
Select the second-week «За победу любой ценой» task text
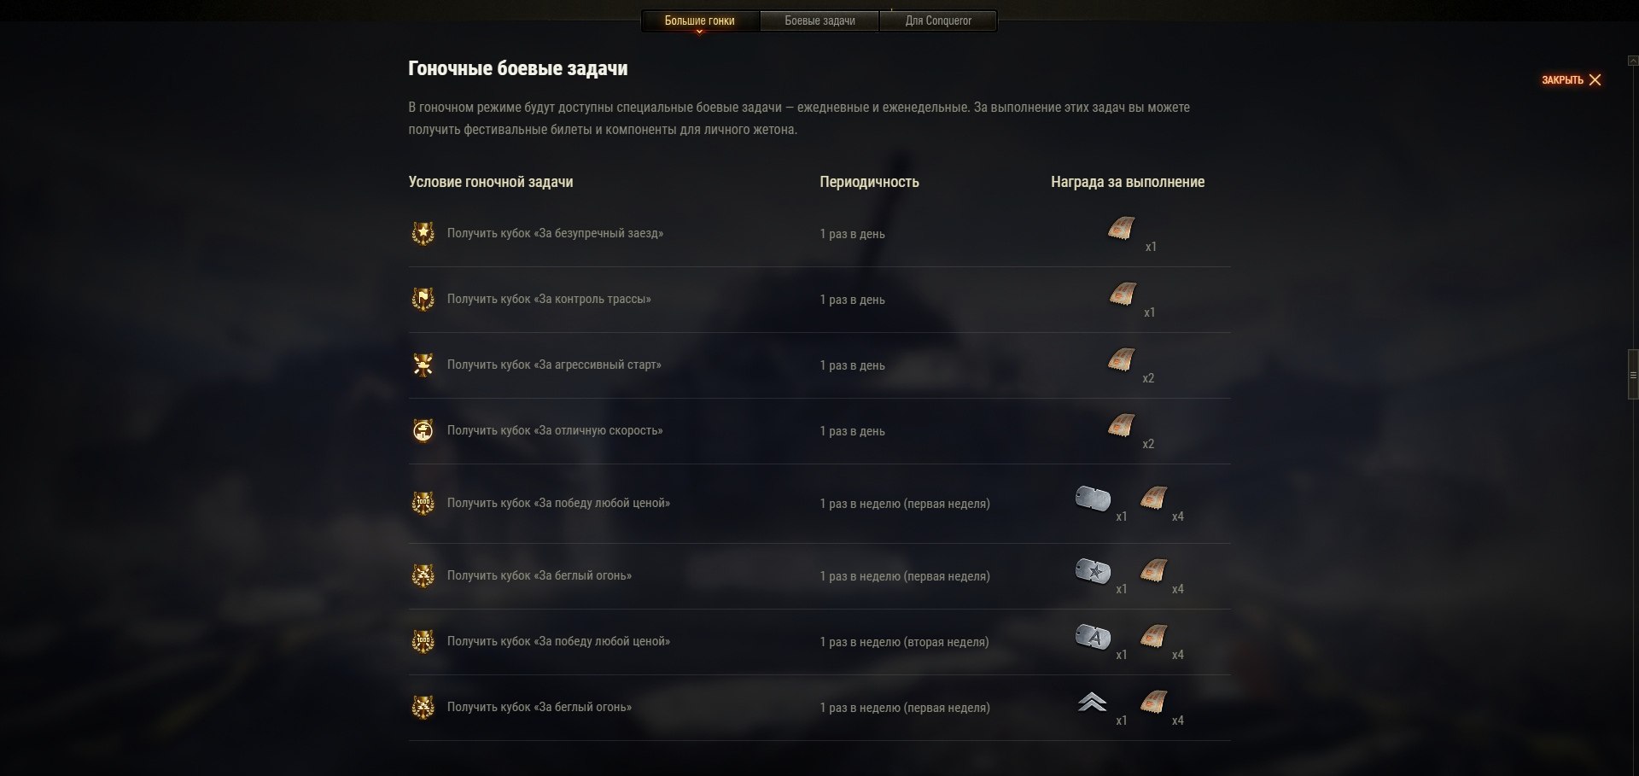click(x=558, y=641)
